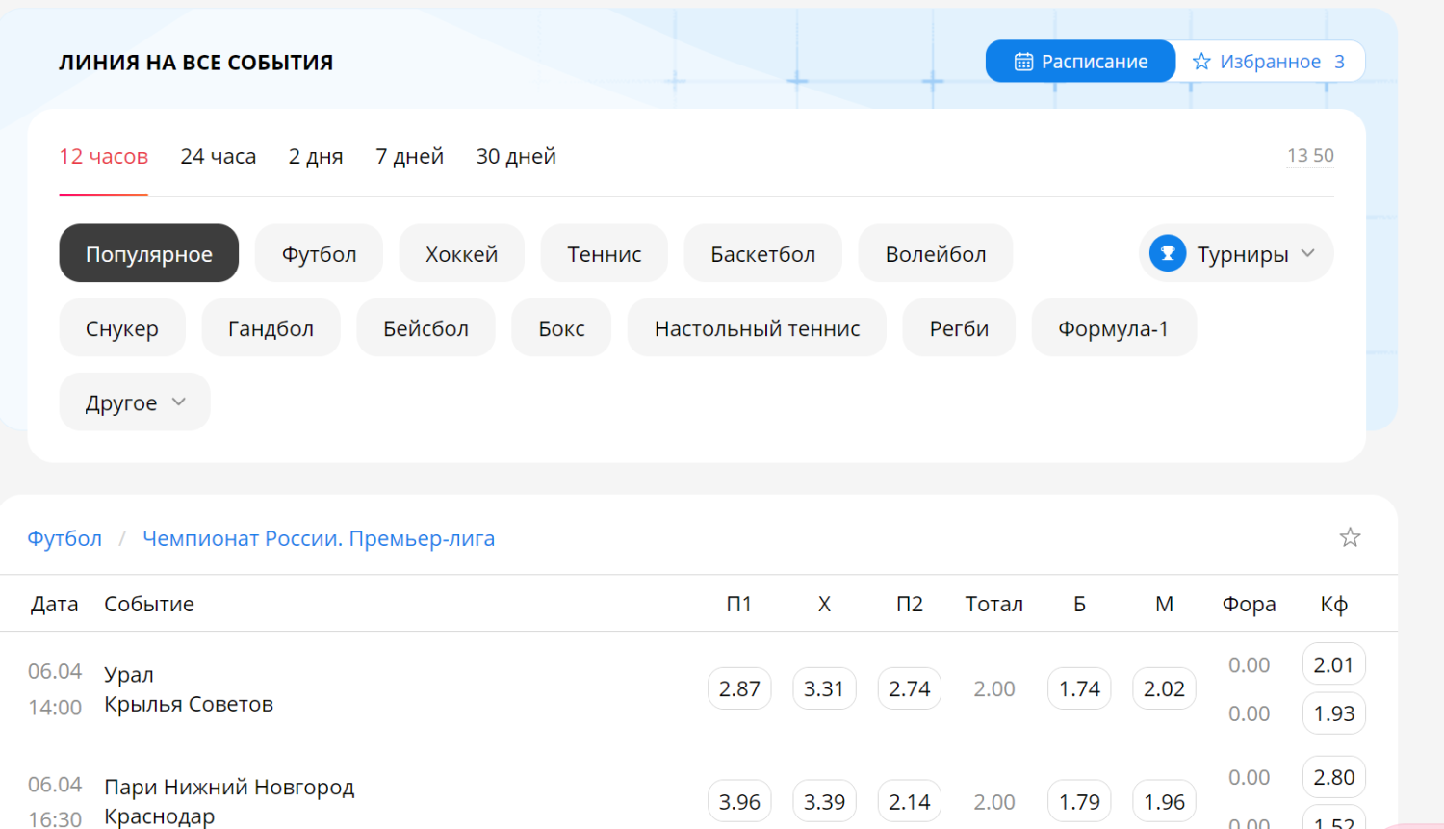Filter events by Теннис

(604, 254)
